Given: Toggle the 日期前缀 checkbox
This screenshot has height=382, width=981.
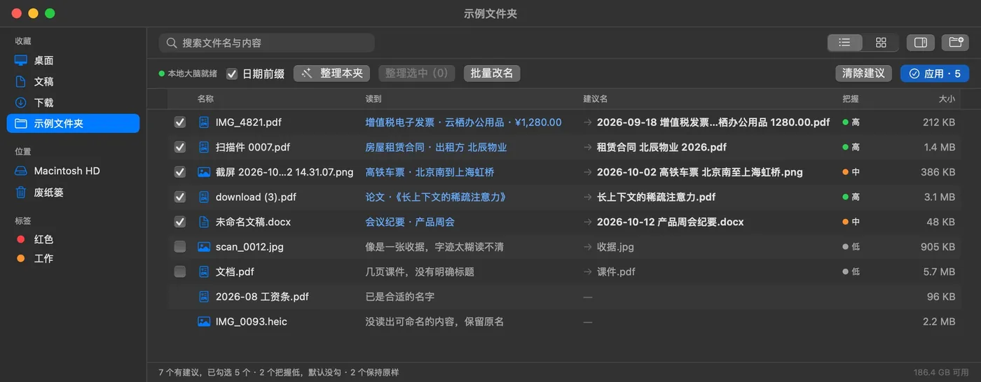Looking at the screenshot, I should click(232, 73).
